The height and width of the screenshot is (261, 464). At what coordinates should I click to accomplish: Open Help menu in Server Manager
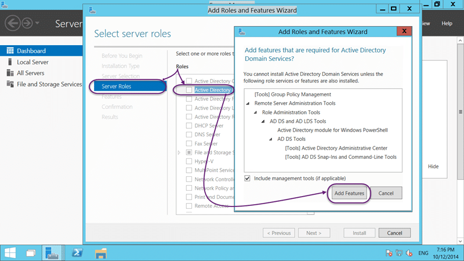[x=447, y=23]
